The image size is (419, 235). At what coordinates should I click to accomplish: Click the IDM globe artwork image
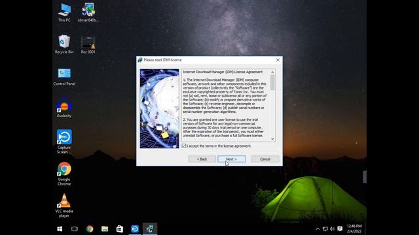159,109
